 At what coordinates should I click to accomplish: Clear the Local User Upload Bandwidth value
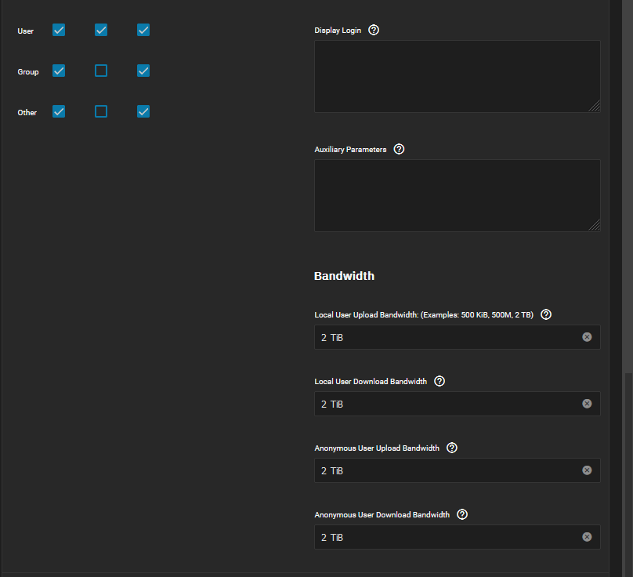click(x=587, y=337)
